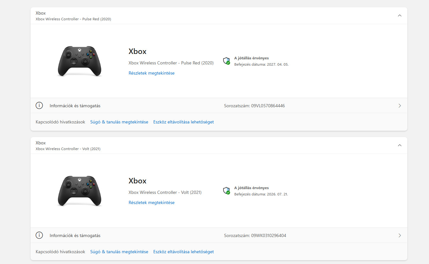This screenshot has width=429, height=264.
Task: Open Információk és támogatás arrow for serial 09WK0310296404
Action: (x=400, y=235)
